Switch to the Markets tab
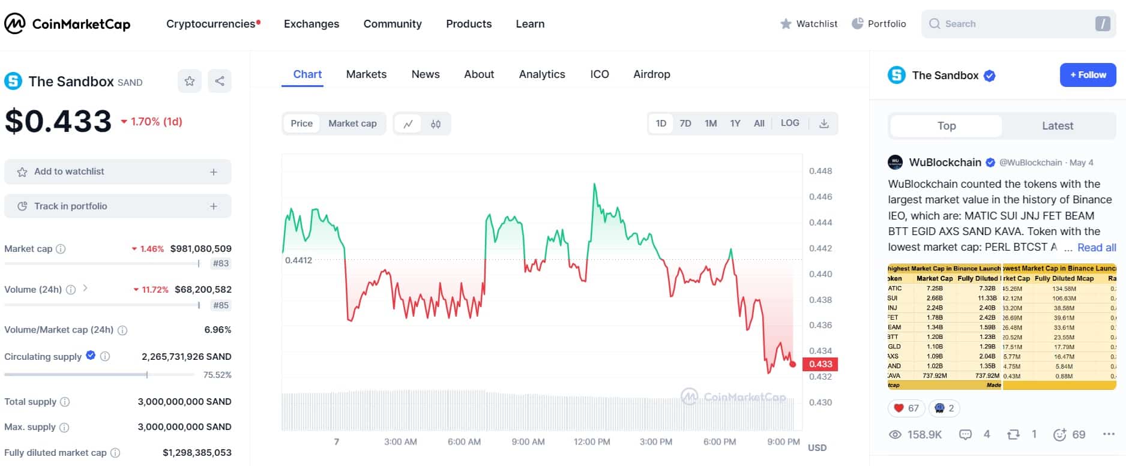1126x466 pixels. pyautogui.click(x=366, y=74)
